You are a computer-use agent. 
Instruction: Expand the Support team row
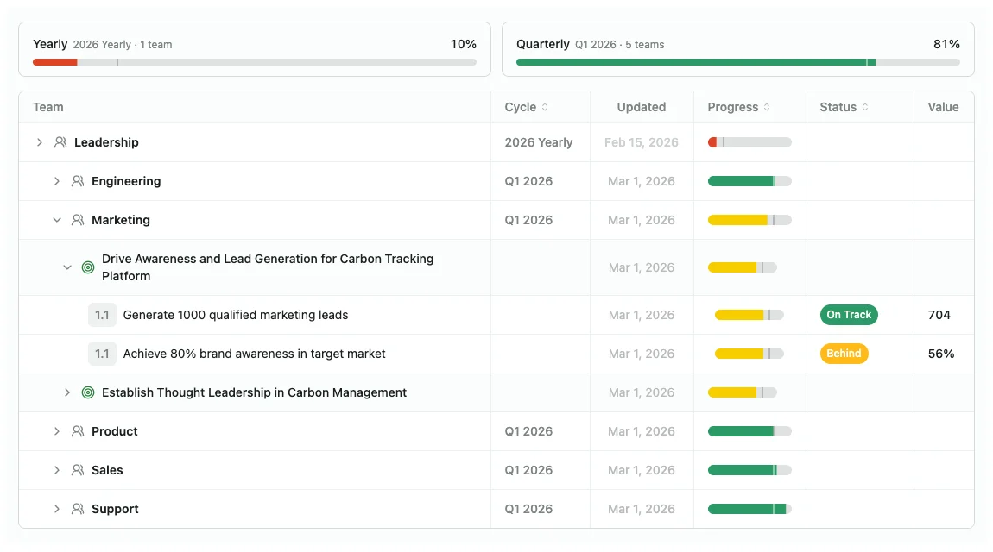[57, 509]
